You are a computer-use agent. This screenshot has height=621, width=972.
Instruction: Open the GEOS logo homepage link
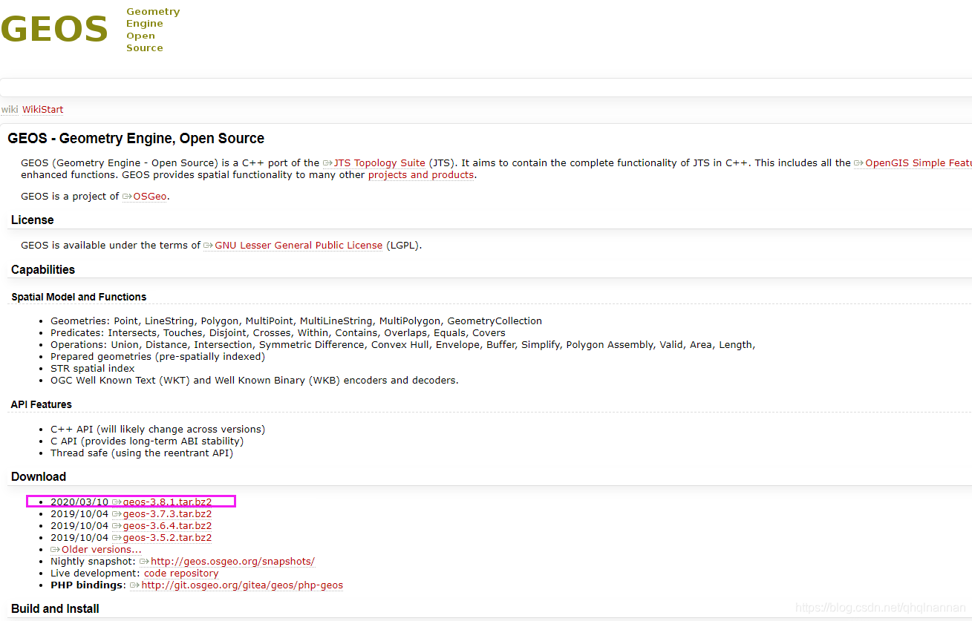coord(54,29)
